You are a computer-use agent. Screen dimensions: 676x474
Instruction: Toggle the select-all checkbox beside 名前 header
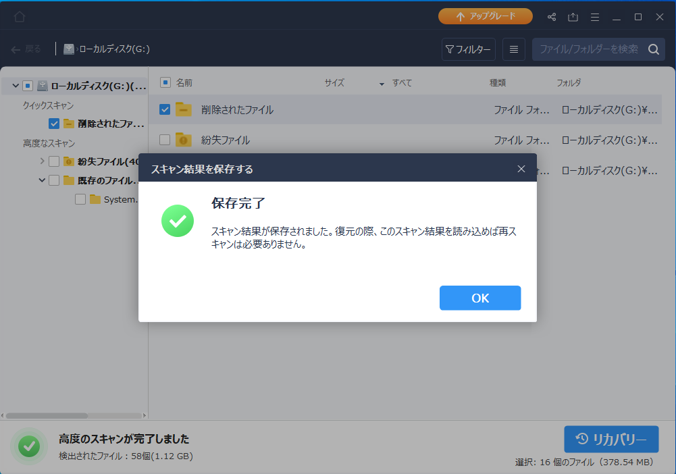tap(165, 82)
